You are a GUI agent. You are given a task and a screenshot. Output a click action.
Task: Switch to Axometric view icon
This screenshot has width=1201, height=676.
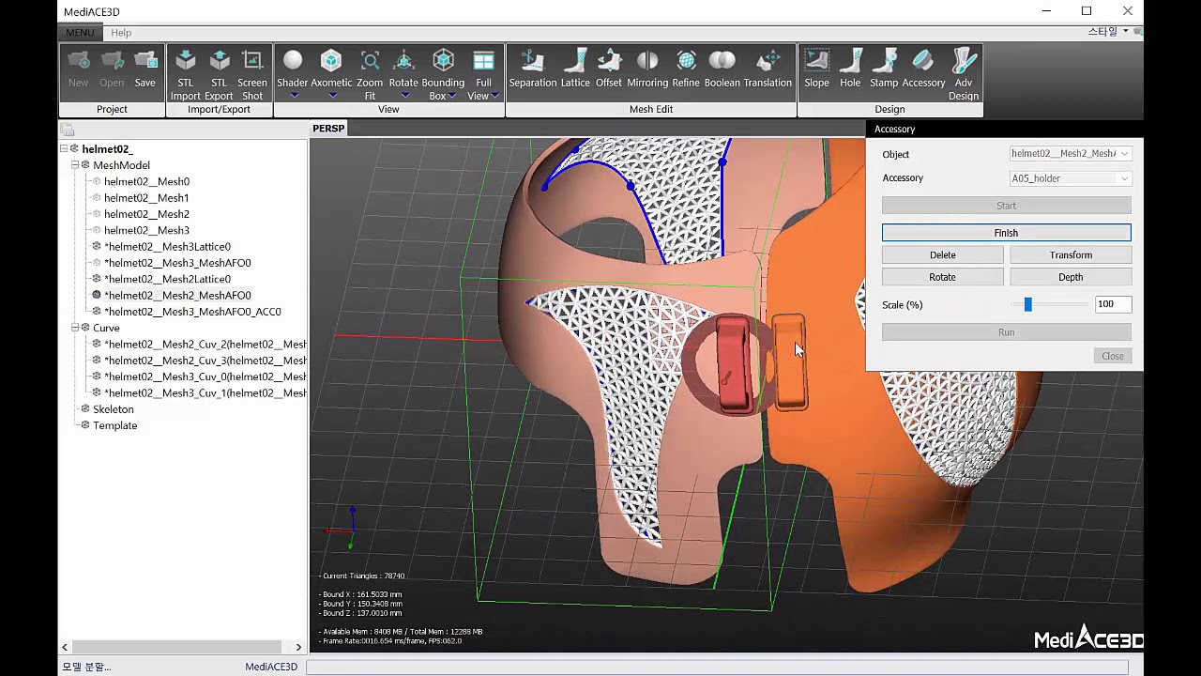tap(331, 61)
